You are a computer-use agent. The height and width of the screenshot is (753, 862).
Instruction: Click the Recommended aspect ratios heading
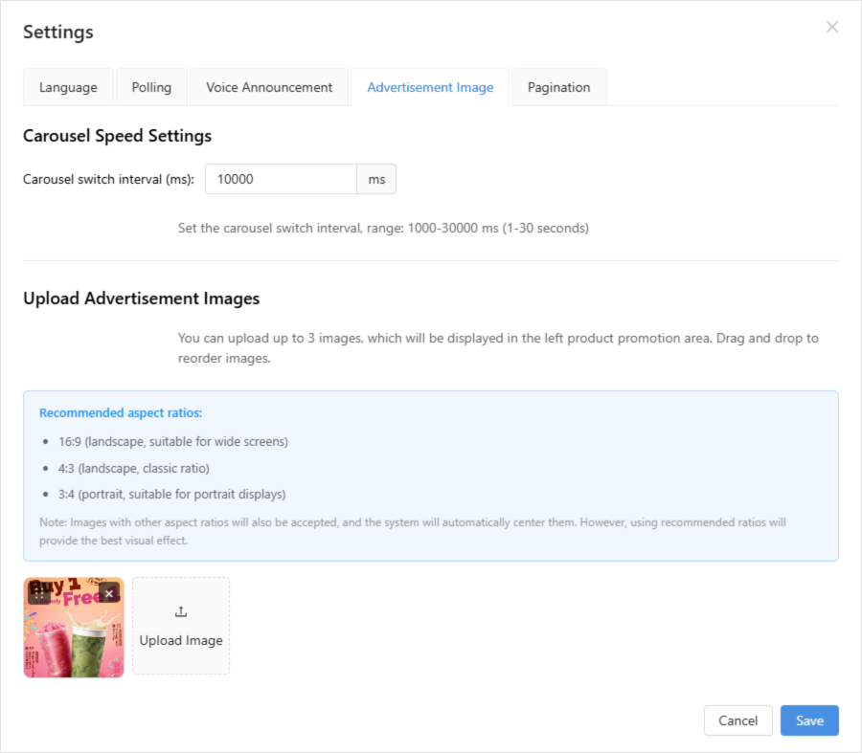(x=121, y=413)
